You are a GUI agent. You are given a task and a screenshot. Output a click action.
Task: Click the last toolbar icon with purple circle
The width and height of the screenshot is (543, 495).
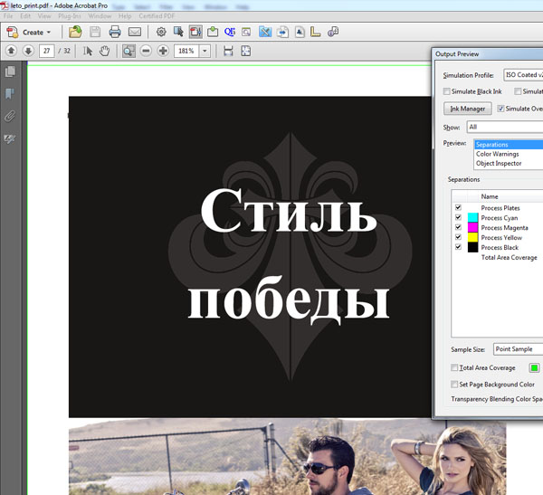(333, 32)
